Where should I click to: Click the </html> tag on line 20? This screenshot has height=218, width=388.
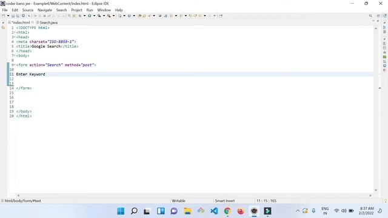click(x=24, y=116)
